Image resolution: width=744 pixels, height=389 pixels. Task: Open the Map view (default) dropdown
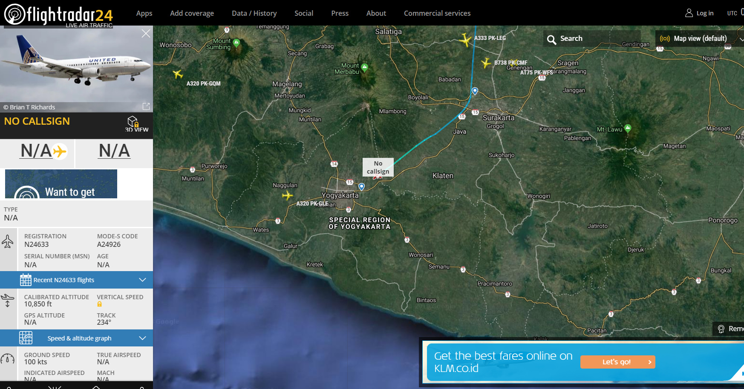pyautogui.click(x=700, y=39)
